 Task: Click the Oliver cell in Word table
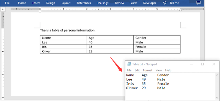(x=64, y=51)
